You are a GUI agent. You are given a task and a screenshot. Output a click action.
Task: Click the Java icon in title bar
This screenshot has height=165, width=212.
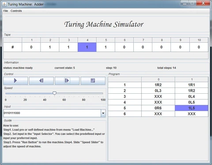point(4,4)
